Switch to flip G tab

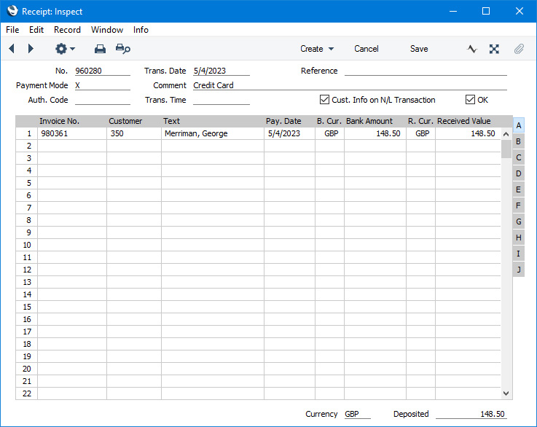click(519, 222)
